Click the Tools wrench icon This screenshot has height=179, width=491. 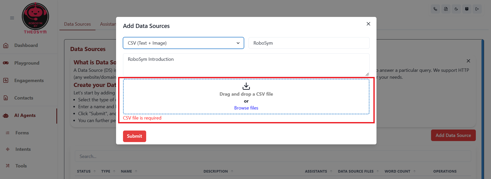(8, 166)
